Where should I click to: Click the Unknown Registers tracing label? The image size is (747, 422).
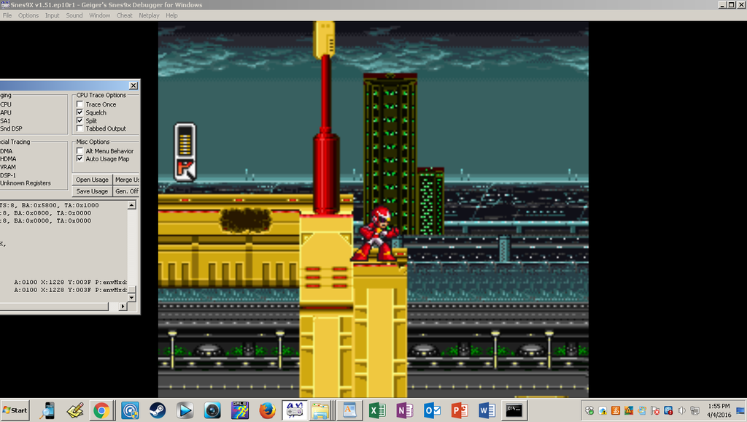click(26, 183)
